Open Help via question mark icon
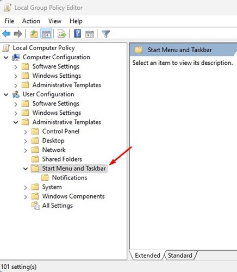This screenshot has width=237, height=272. click(77, 34)
